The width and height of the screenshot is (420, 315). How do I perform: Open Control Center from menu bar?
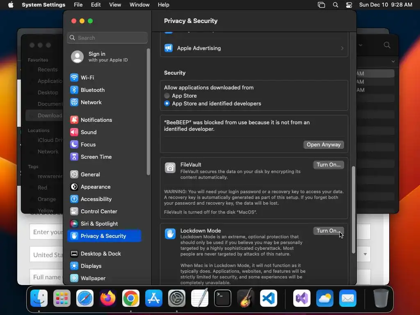coord(349,5)
